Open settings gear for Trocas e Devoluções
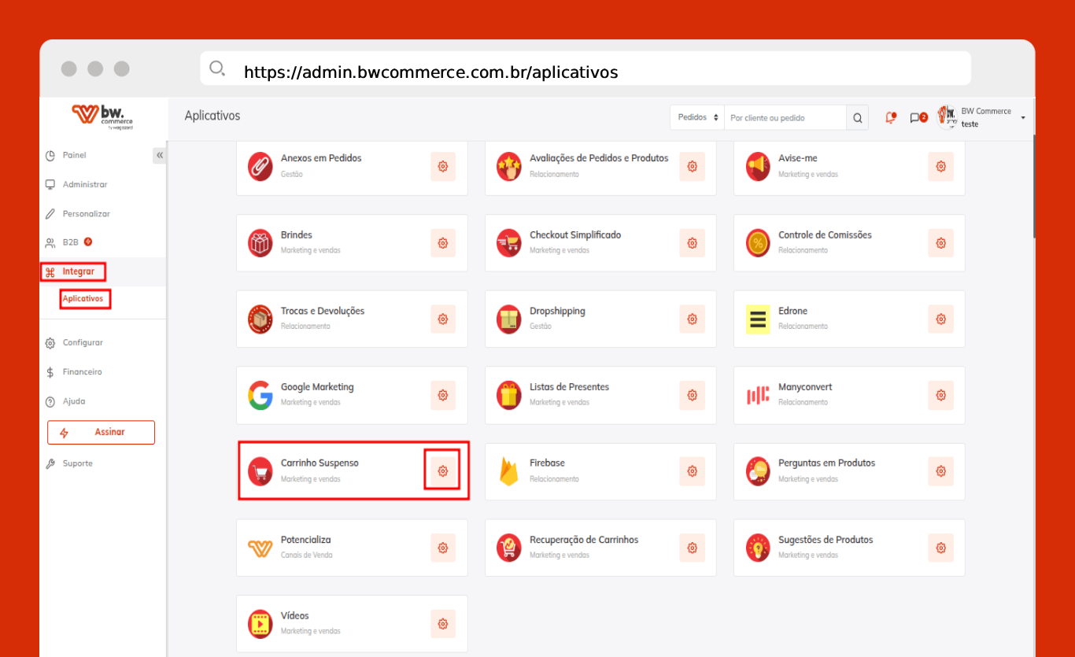 (x=443, y=319)
